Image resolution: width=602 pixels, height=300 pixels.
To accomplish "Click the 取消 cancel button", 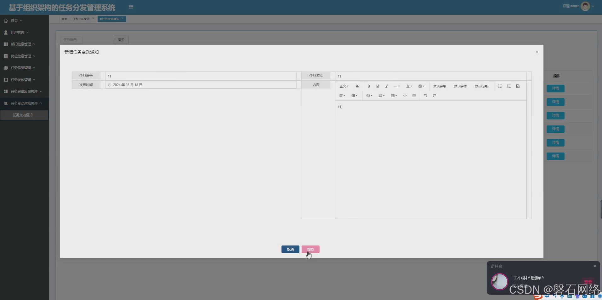I will click(x=290, y=249).
